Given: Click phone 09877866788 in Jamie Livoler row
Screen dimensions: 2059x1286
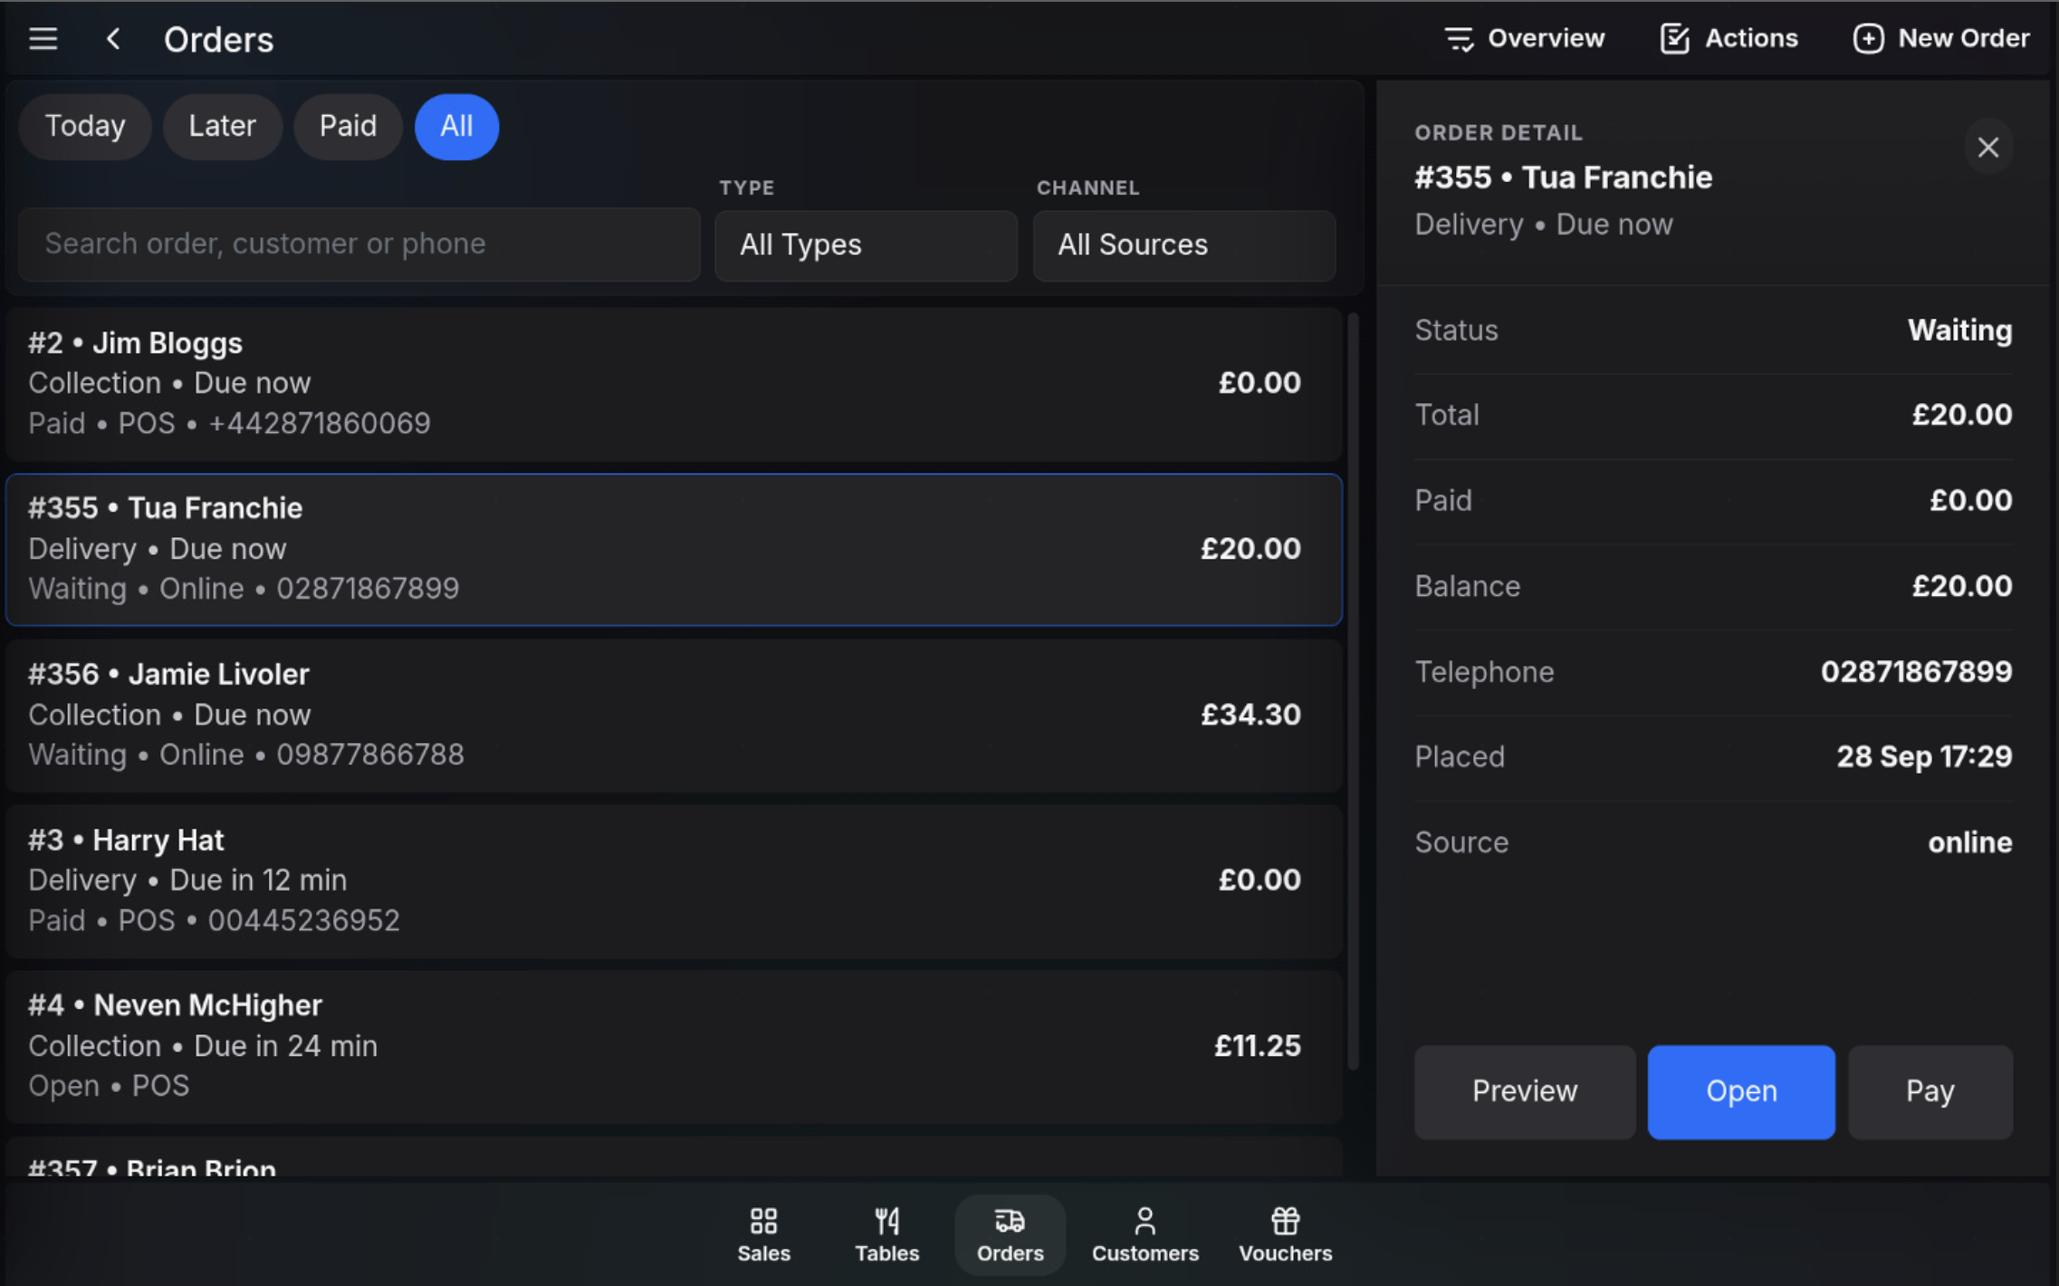Looking at the screenshot, I should pos(370,755).
